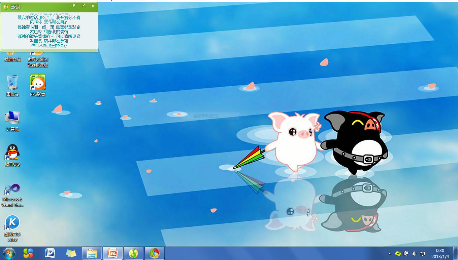Open Microsoft Word from the taskbar

click(50, 253)
